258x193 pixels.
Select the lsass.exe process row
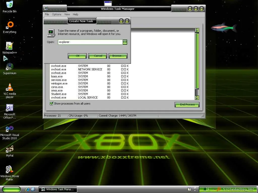tap(90, 76)
